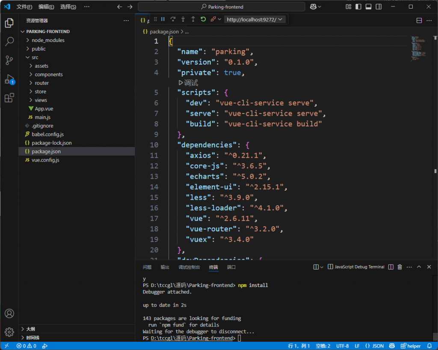Screen dimensions: 438x350
Task: Open the Source Control view
Action: pyautogui.click(x=9, y=60)
